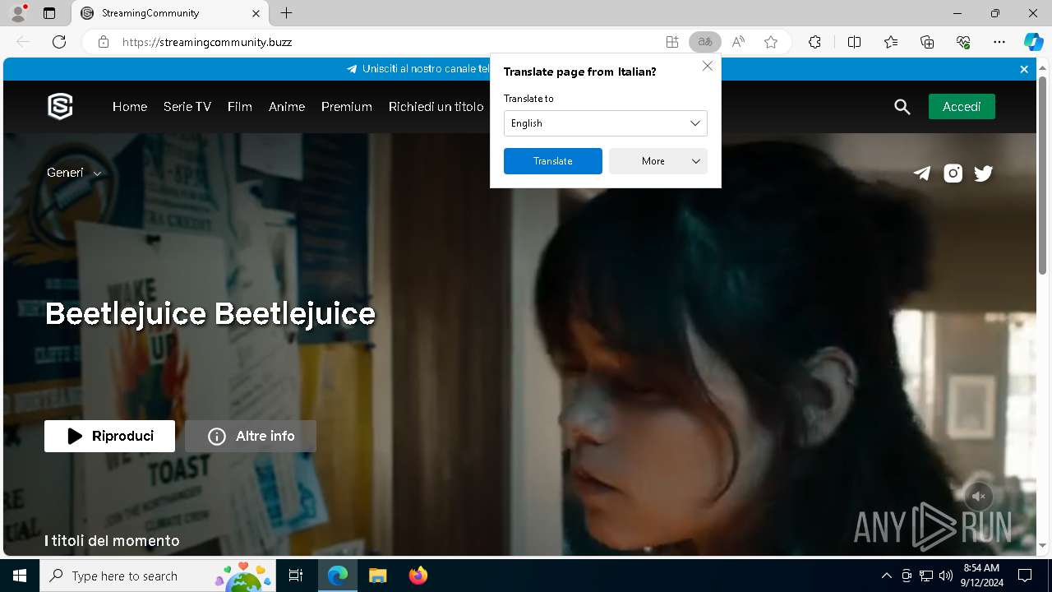The height and width of the screenshot is (592, 1052).
Task: Click the Translate icon in the address bar
Action: click(704, 42)
